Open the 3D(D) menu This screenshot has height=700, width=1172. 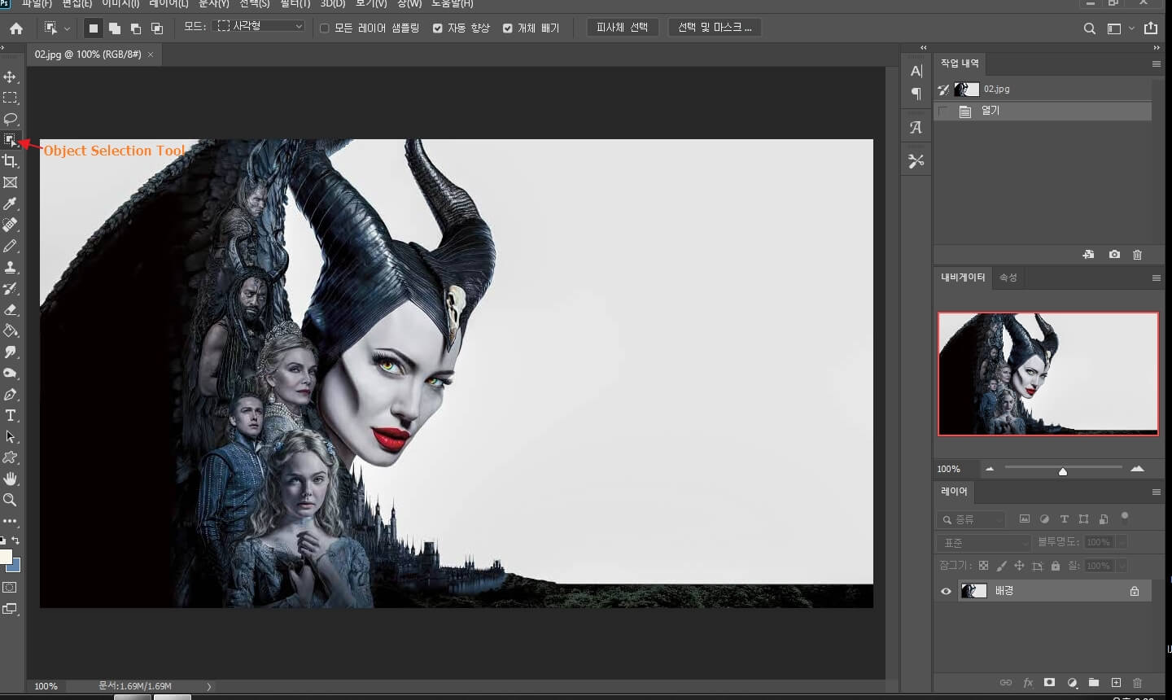click(x=333, y=4)
